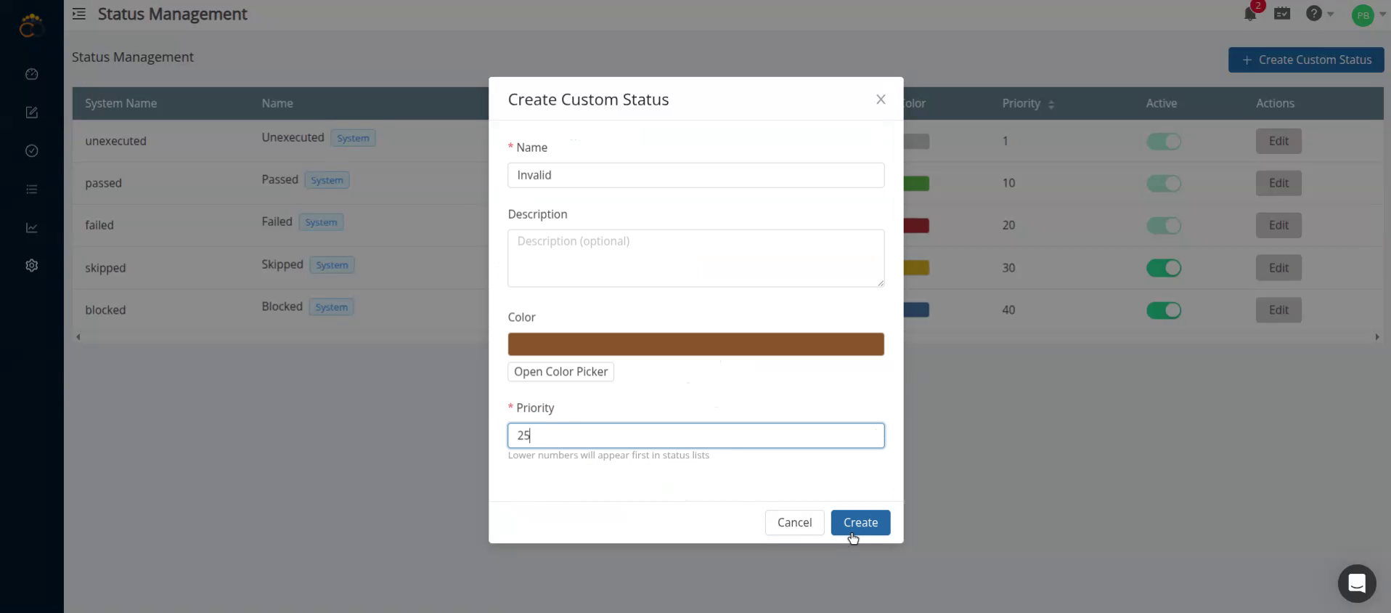
Task: Open the PB user avatar dropdown
Action: pos(1367,15)
